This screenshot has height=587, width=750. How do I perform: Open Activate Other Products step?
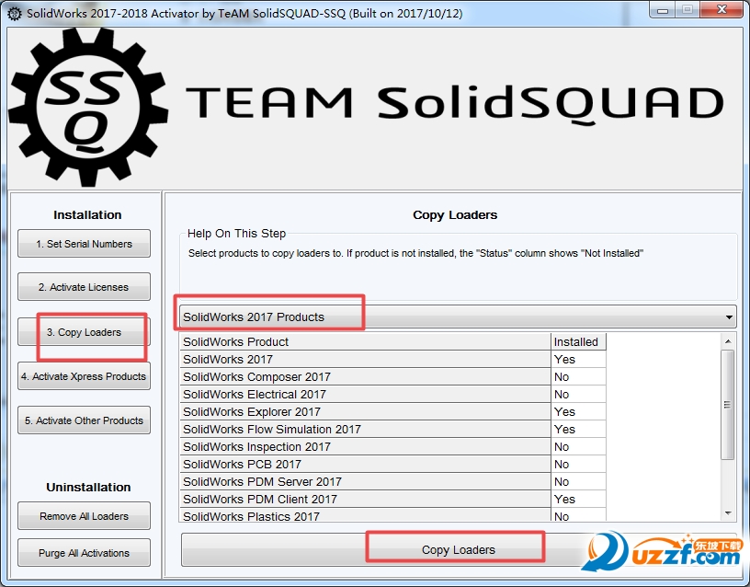[x=84, y=420]
